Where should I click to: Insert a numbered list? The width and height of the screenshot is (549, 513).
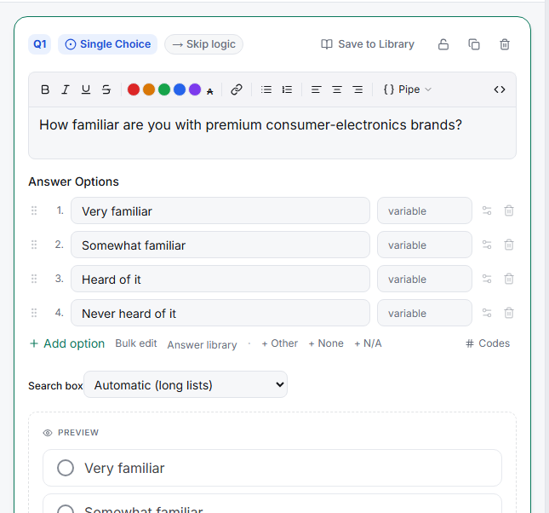pos(287,89)
